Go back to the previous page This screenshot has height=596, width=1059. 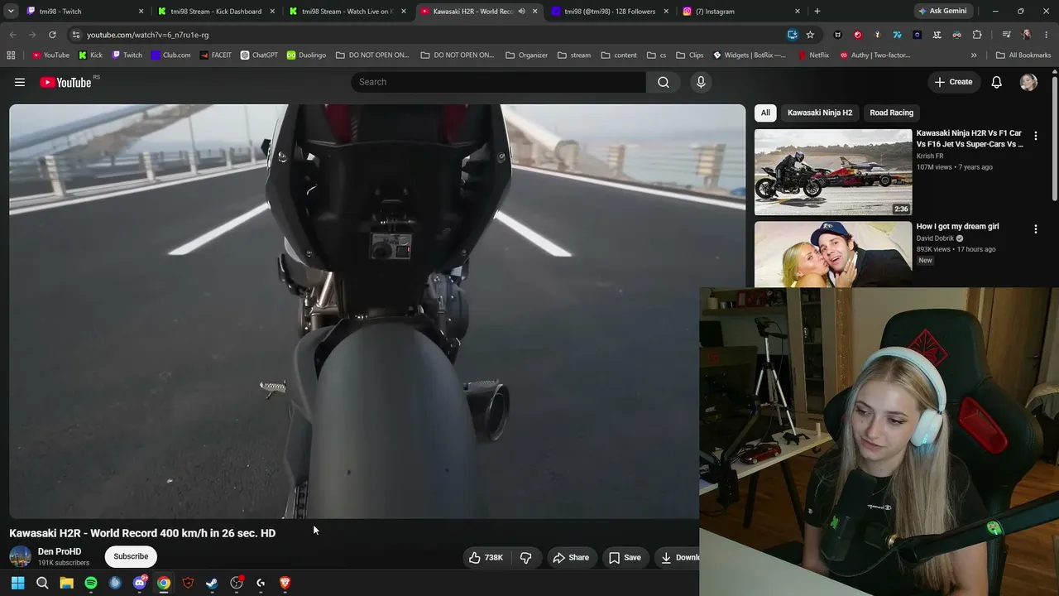(12, 35)
